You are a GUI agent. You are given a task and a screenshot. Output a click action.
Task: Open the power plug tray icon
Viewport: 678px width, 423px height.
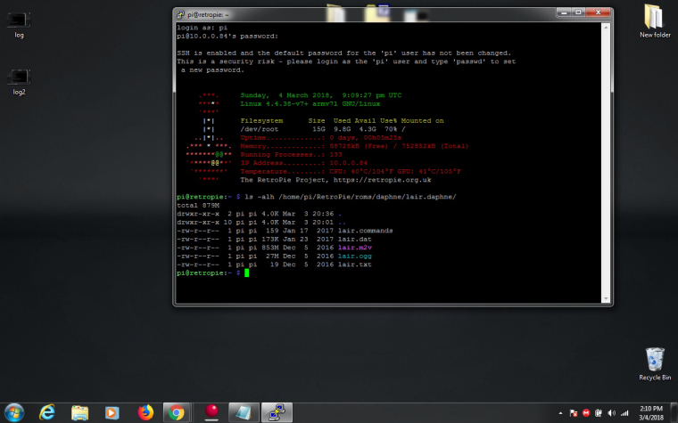599,413
